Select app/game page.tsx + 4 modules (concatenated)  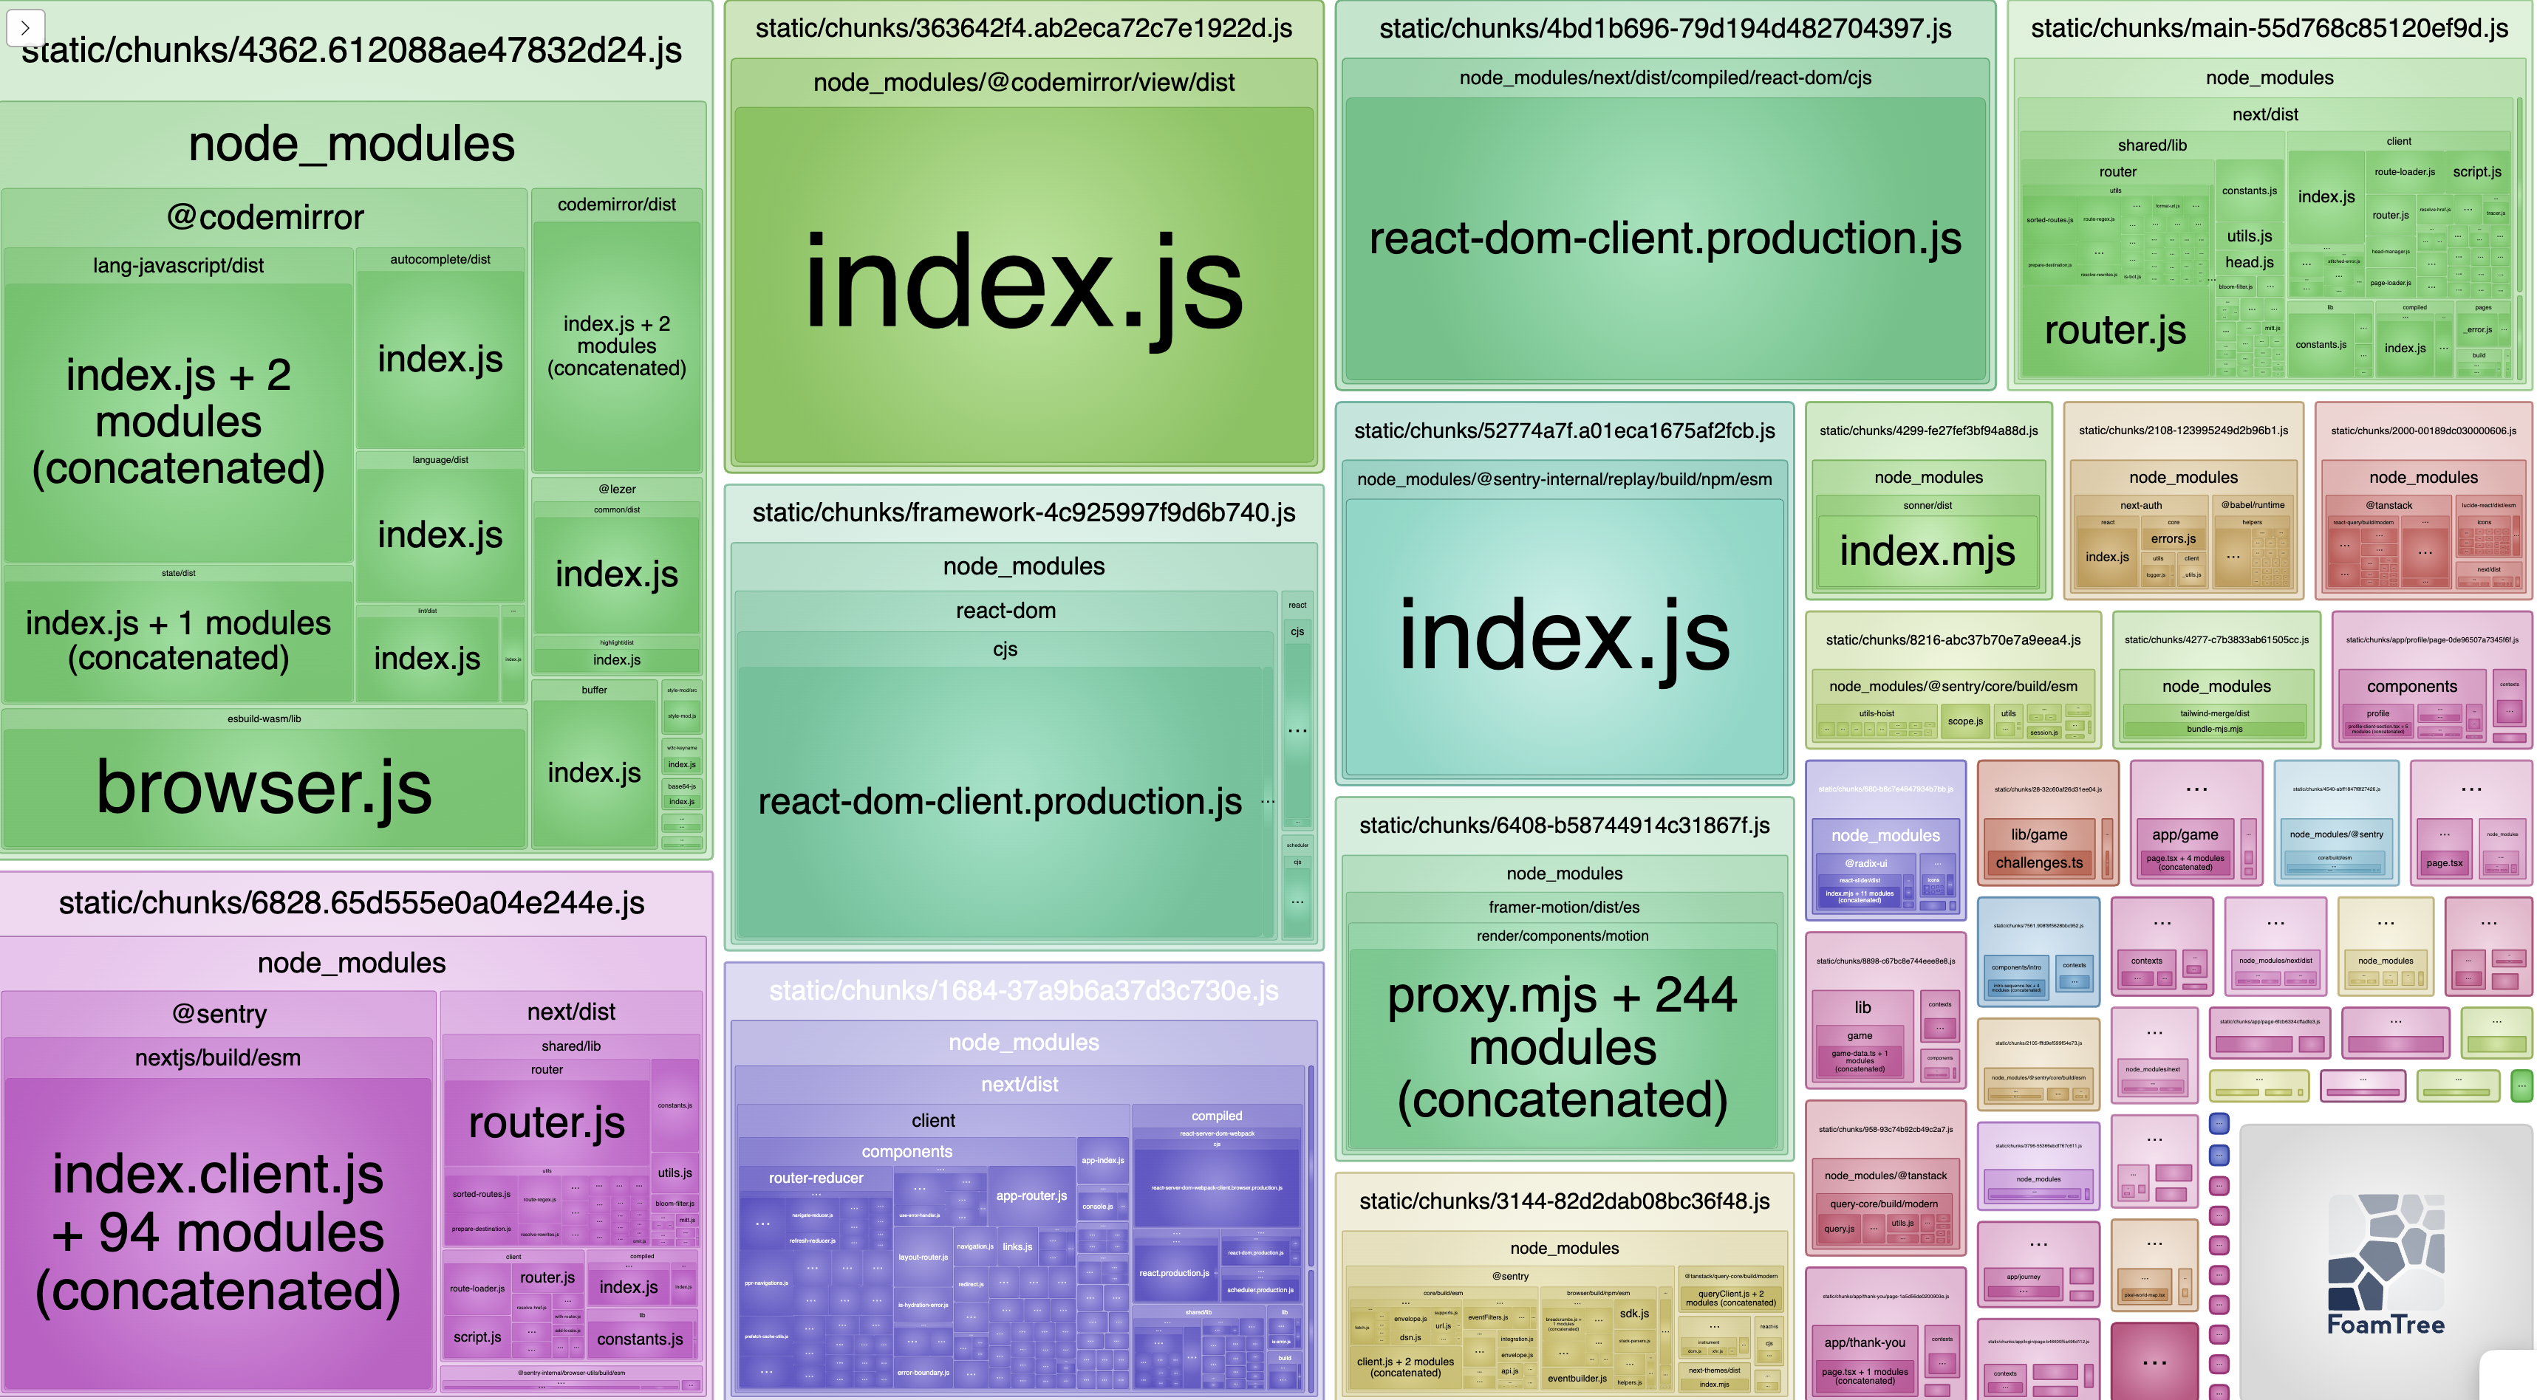[x=2185, y=862]
